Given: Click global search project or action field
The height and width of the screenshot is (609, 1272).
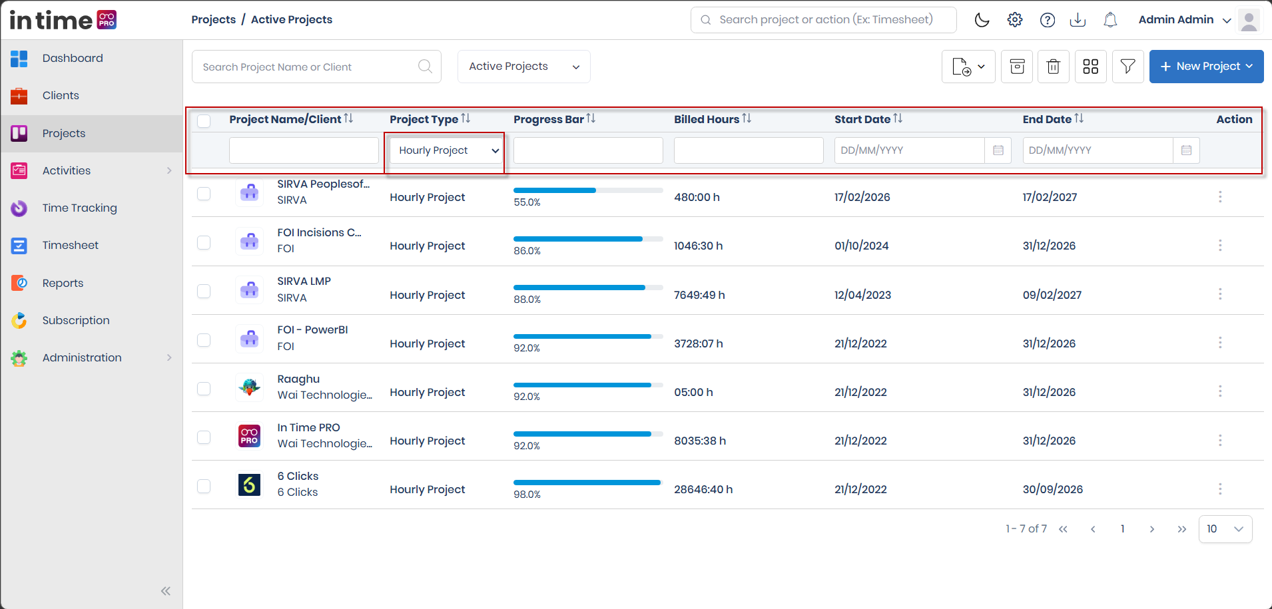Looking at the screenshot, I should tap(823, 20).
